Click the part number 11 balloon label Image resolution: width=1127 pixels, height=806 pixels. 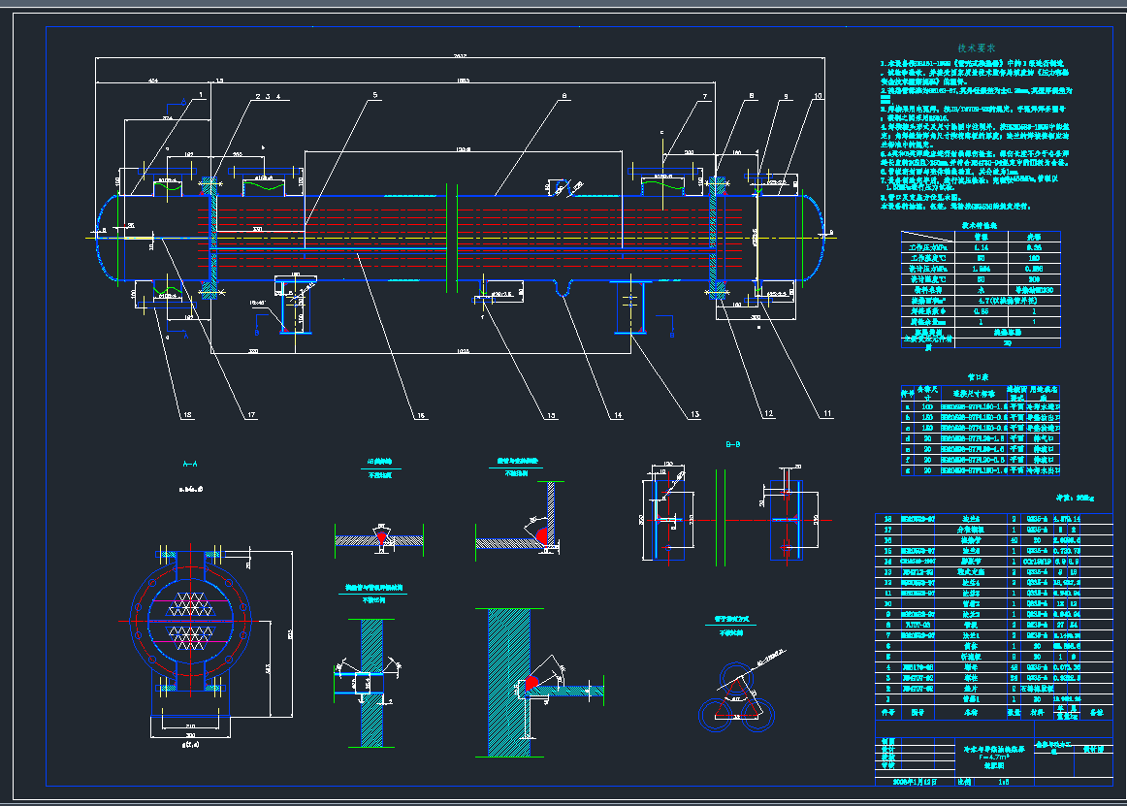tap(827, 414)
